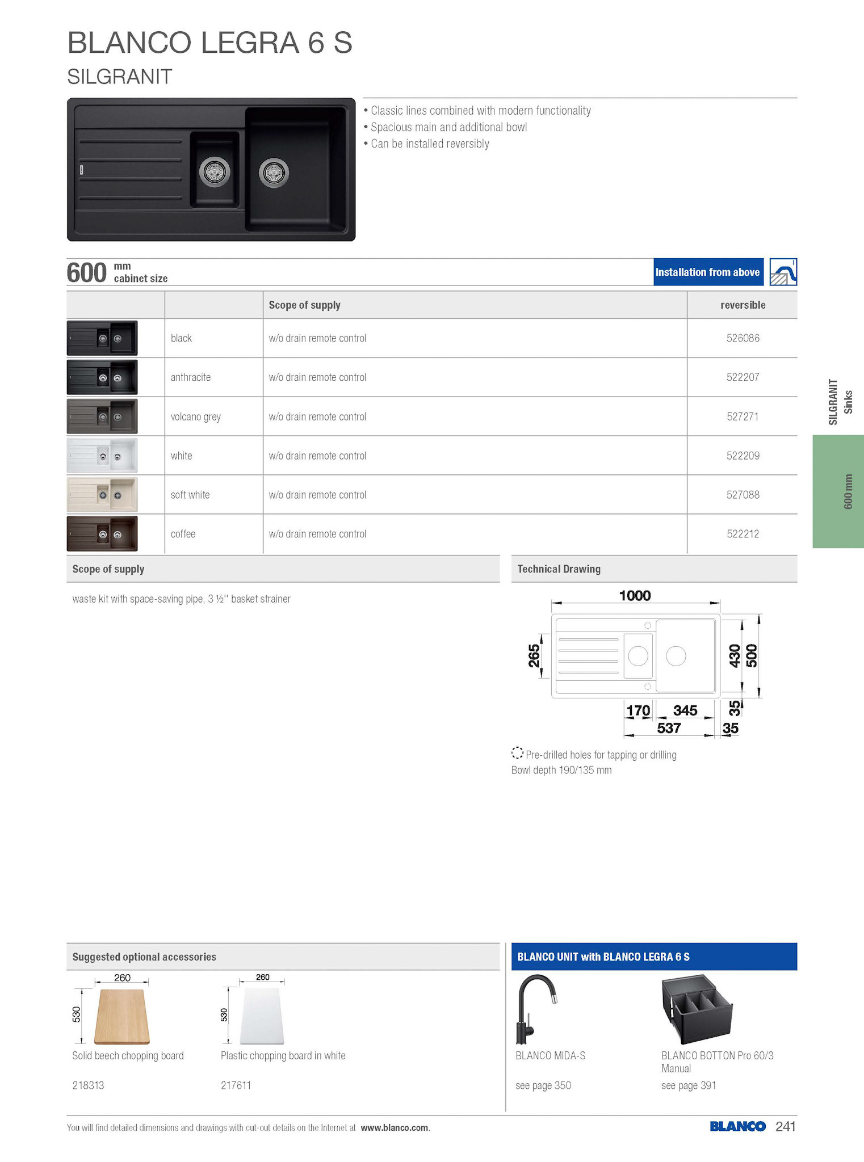
Task: Click the 'SILGRANIT Sinks' side tab
Action: coord(841,402)
